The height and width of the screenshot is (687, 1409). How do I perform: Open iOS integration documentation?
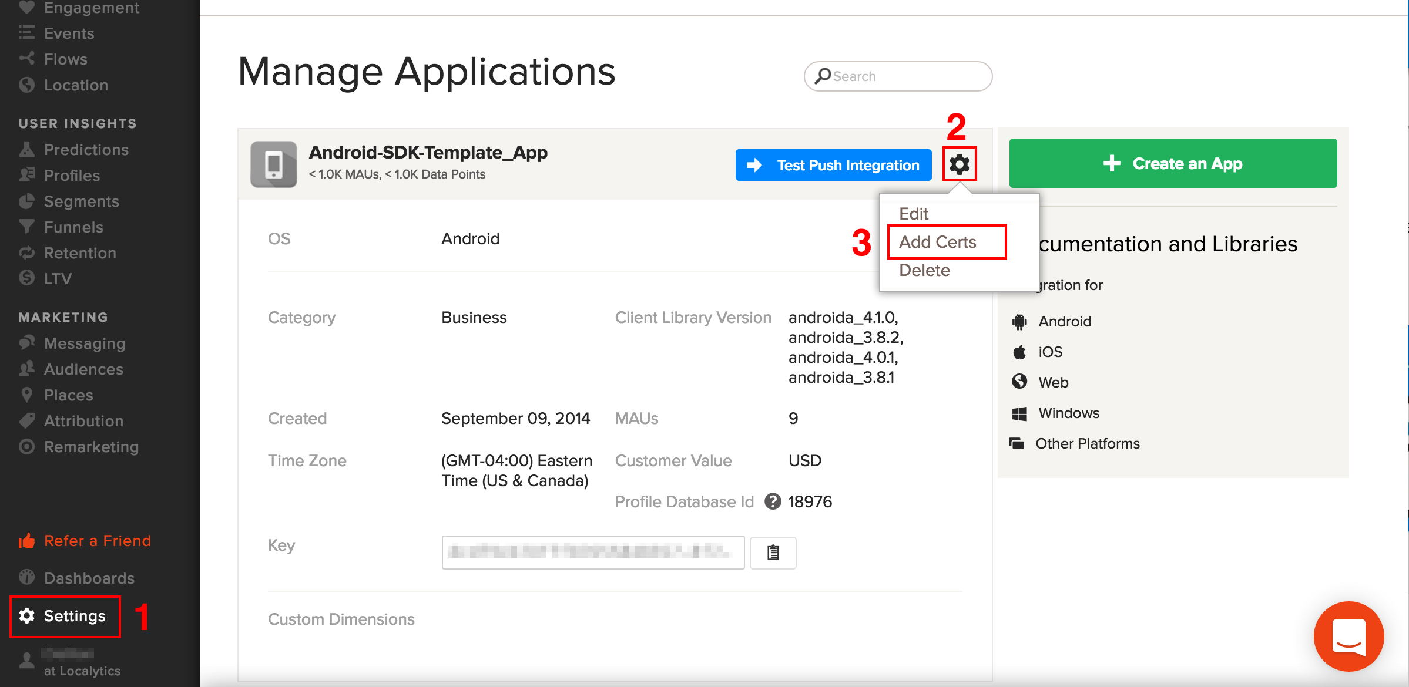1049,352
